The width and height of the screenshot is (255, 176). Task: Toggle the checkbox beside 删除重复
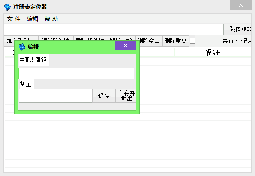(192, 41)
